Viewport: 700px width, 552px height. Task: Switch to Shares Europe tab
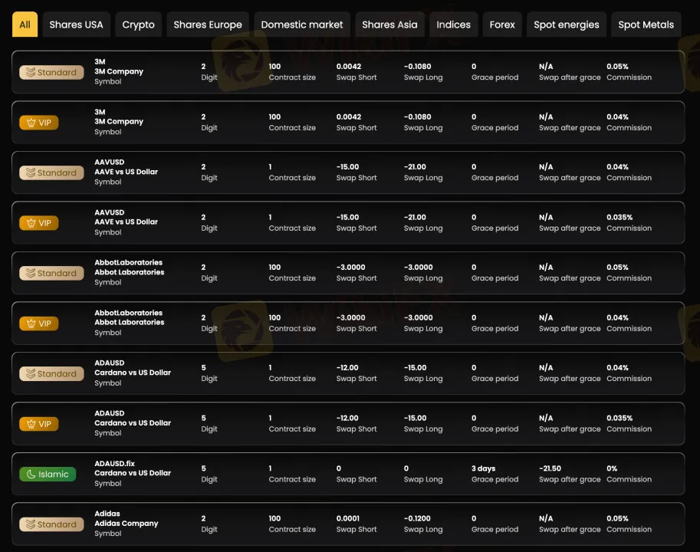(x=208, y=25)
